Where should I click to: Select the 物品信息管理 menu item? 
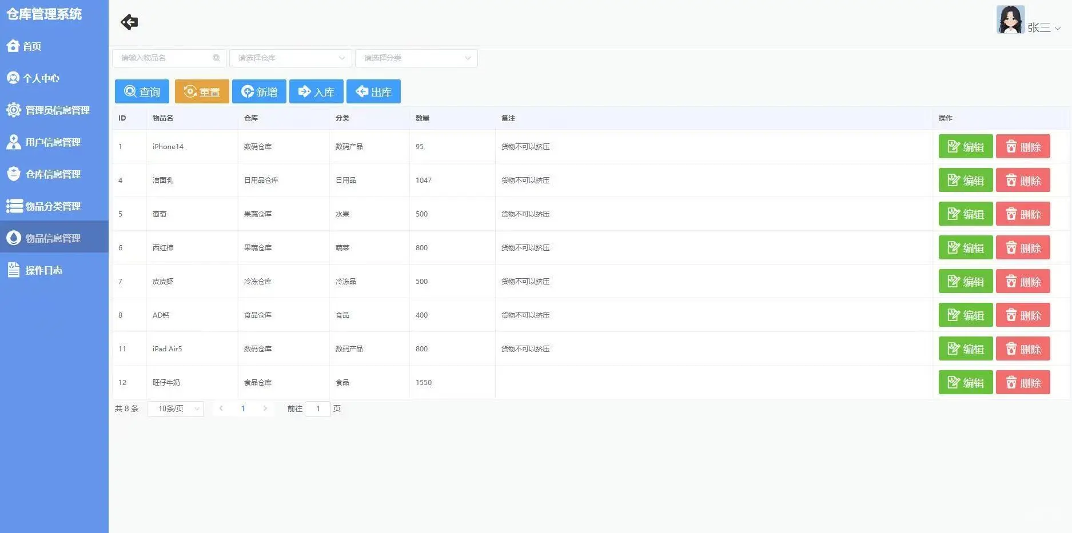pos(54,238)
